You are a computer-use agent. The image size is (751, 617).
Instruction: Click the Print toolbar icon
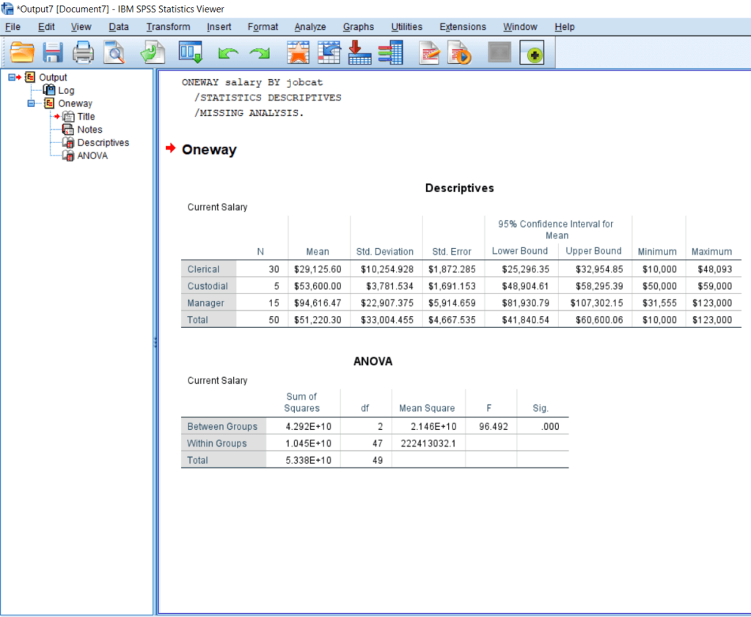point(83,53)
